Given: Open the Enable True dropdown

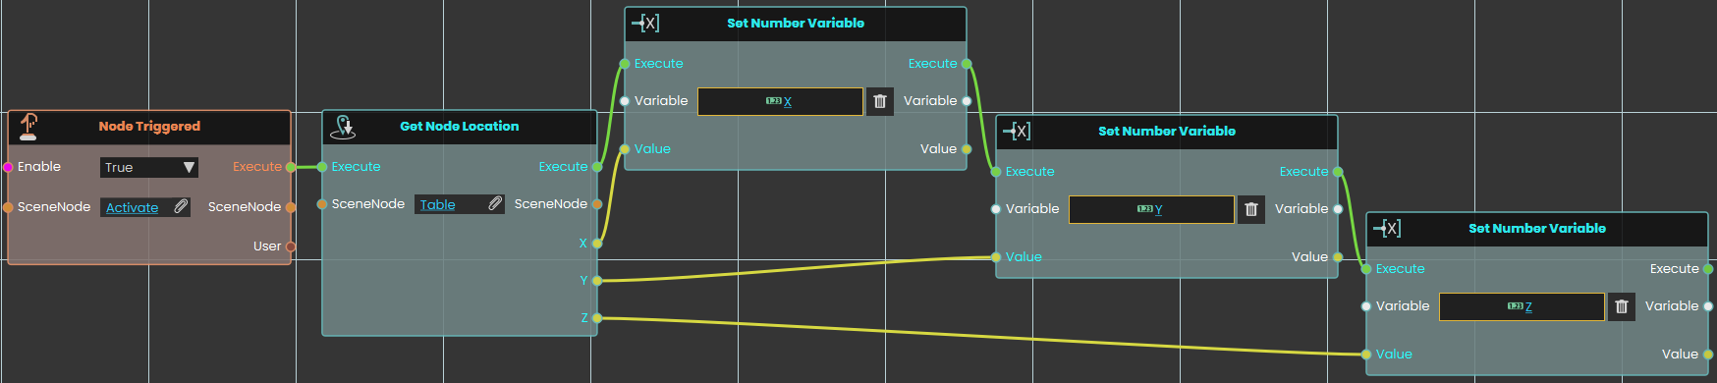Looking at the screenshot, I should (149, 168).
